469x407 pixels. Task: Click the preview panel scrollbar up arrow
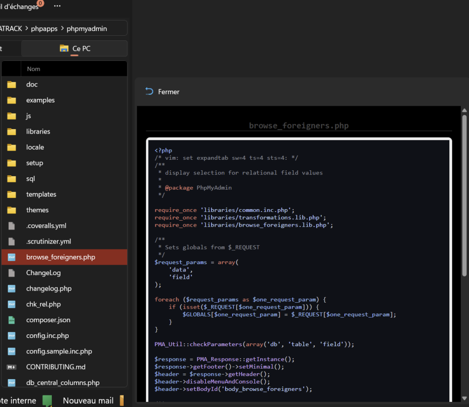coord(464,110)
